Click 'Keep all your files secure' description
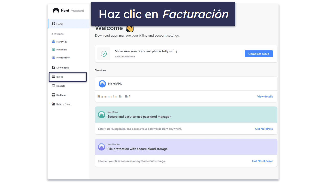The width and height of the screenshot is (327, 183). point(132,161)
